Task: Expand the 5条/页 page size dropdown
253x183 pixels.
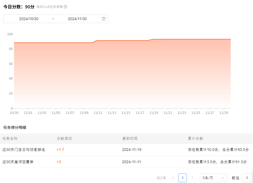Action: tap(213, 178)
